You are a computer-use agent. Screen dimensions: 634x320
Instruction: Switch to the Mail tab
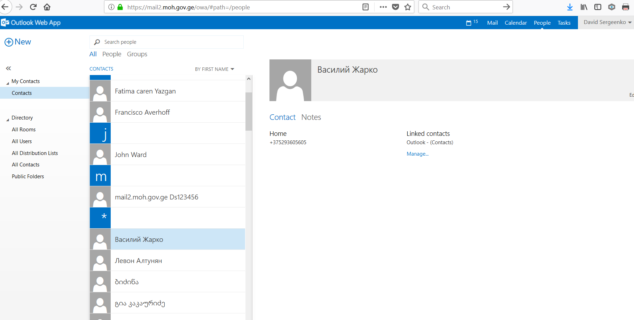(x=492, y=23)
